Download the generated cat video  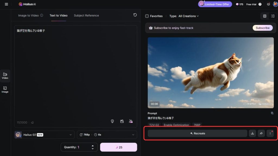pyautogui.click(x=252, y=133)
